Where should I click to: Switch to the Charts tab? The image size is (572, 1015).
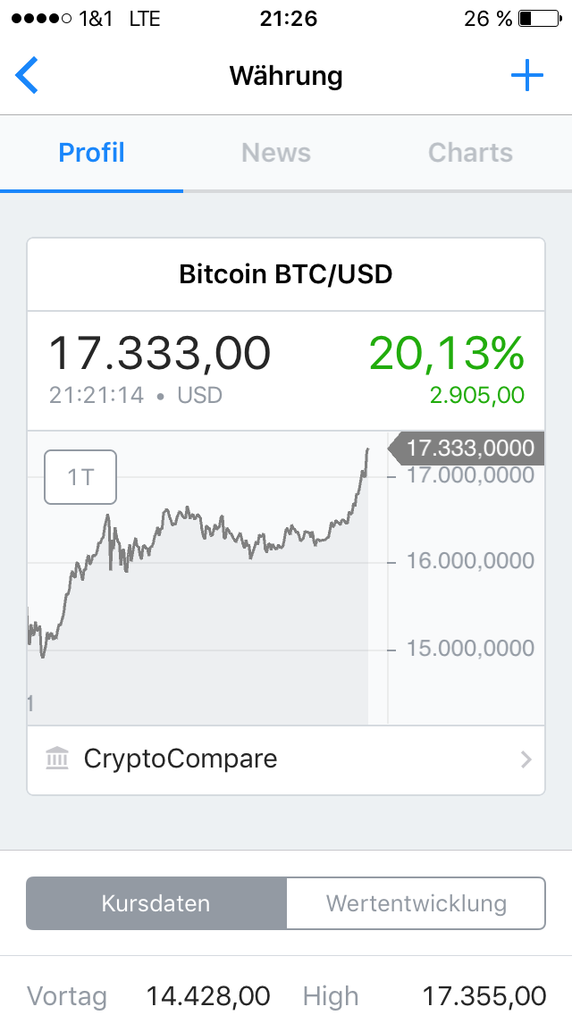point(470,153)
